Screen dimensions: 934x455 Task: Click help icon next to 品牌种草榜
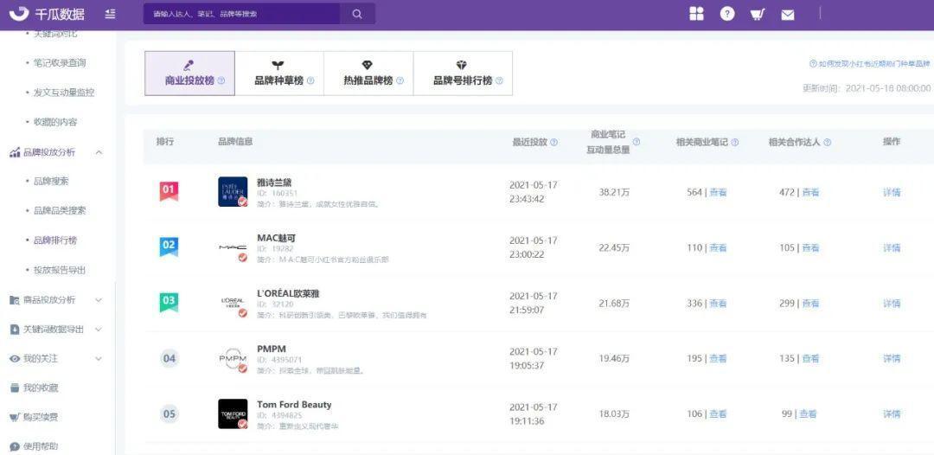point(310,81)
